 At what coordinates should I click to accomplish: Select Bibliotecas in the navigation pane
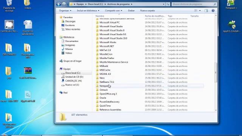[x=67, y=37]
